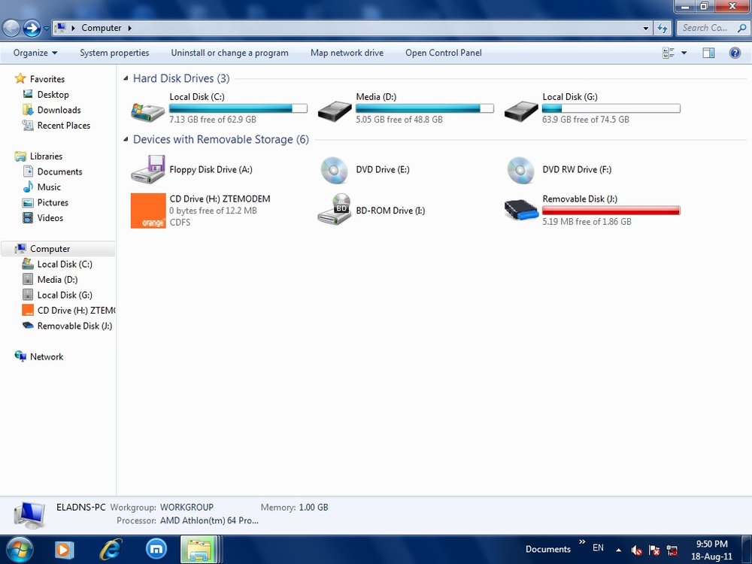The width and height of the screenshot is (752, 564).
Task: Expand the breadcrumb arrow after Computer
Action: [x=129, y=28]
